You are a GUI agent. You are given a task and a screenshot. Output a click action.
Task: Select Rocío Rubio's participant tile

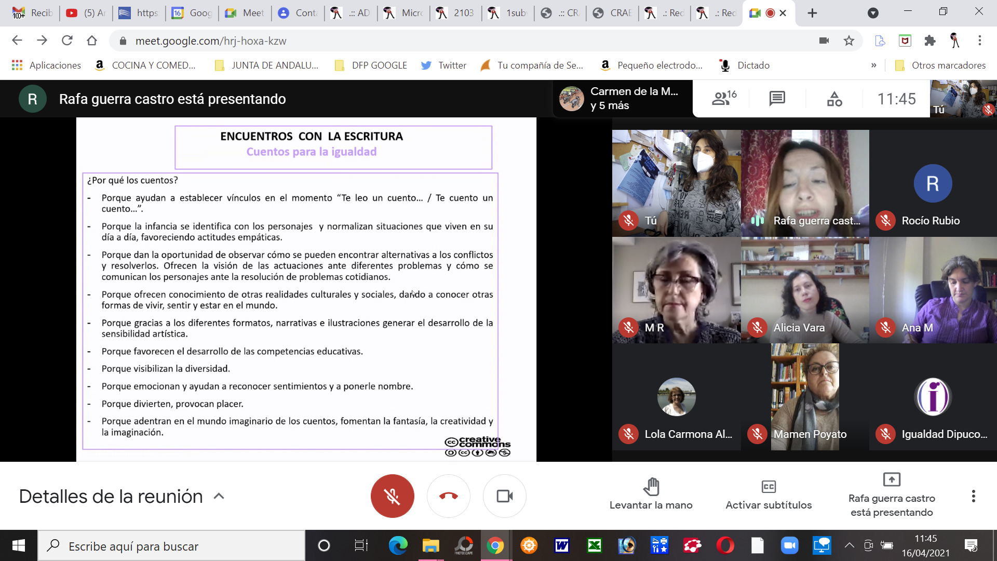click(933, 183)
